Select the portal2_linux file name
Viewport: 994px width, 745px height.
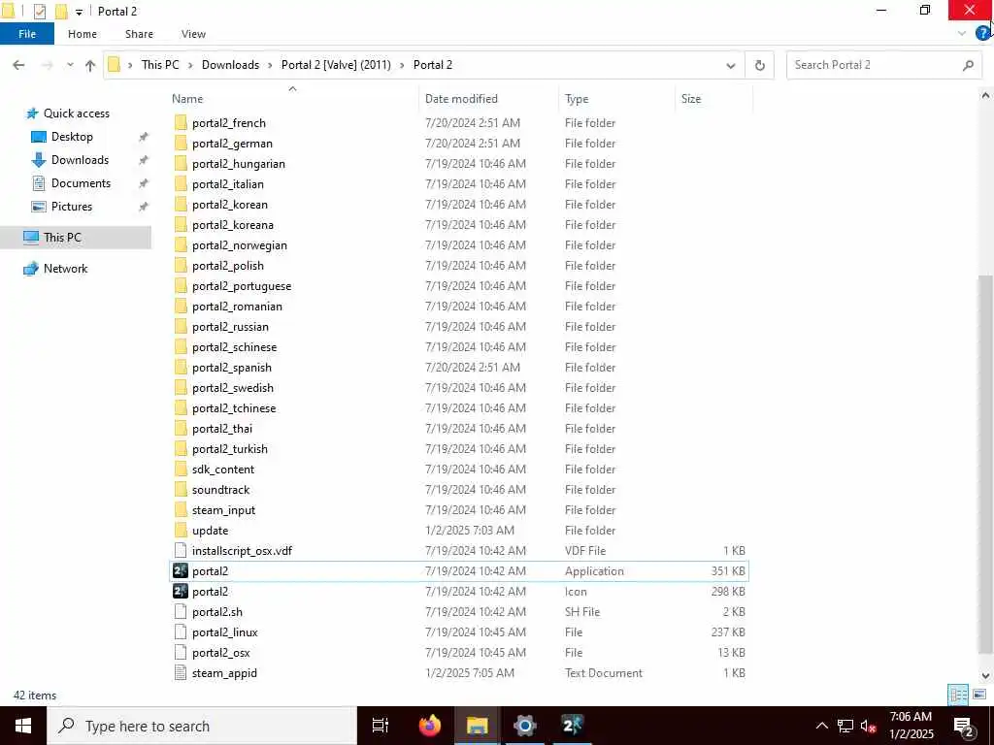coord(225,632)
